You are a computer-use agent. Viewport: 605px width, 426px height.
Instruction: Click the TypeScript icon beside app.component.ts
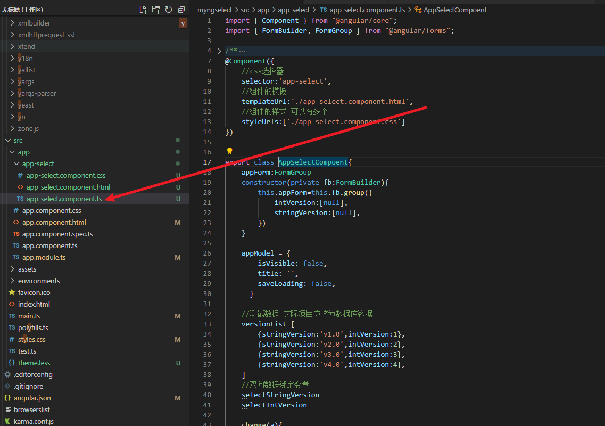(16, 245)
